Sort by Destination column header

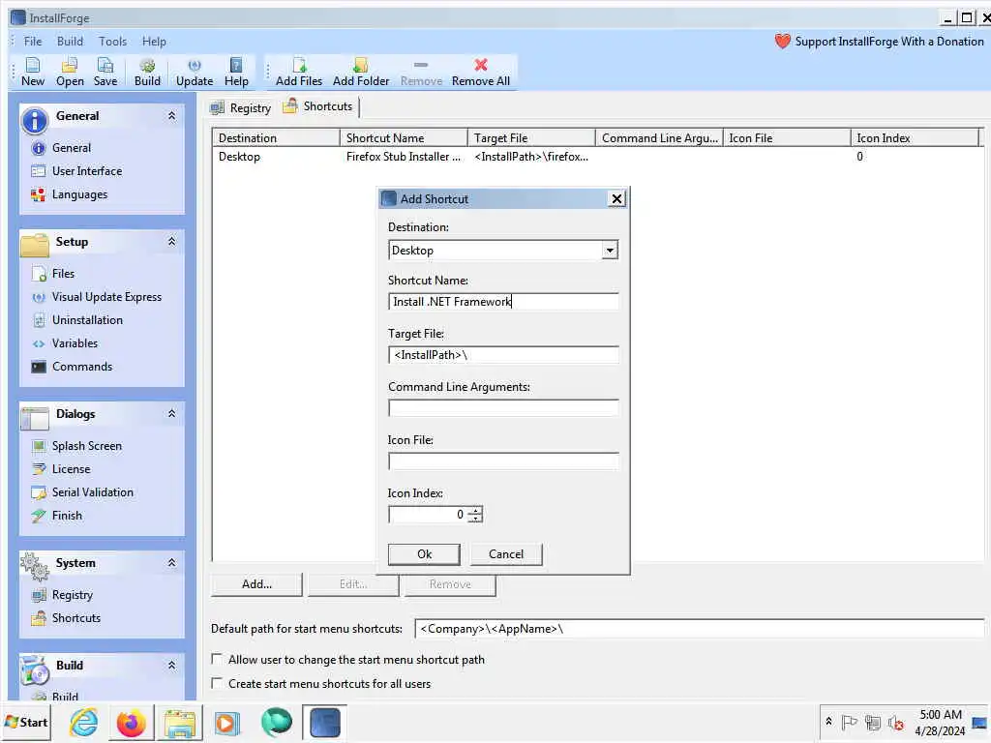point(276,137)
